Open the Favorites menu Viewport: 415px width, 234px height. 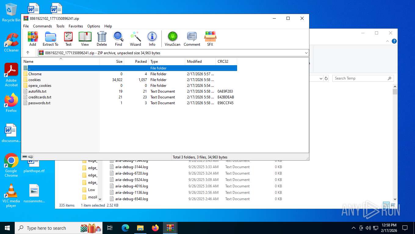point(76,26)
